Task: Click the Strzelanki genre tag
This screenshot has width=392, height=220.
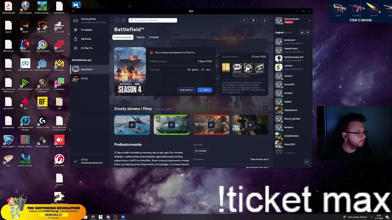Action: pyautogui.click(x=201, y=151)
